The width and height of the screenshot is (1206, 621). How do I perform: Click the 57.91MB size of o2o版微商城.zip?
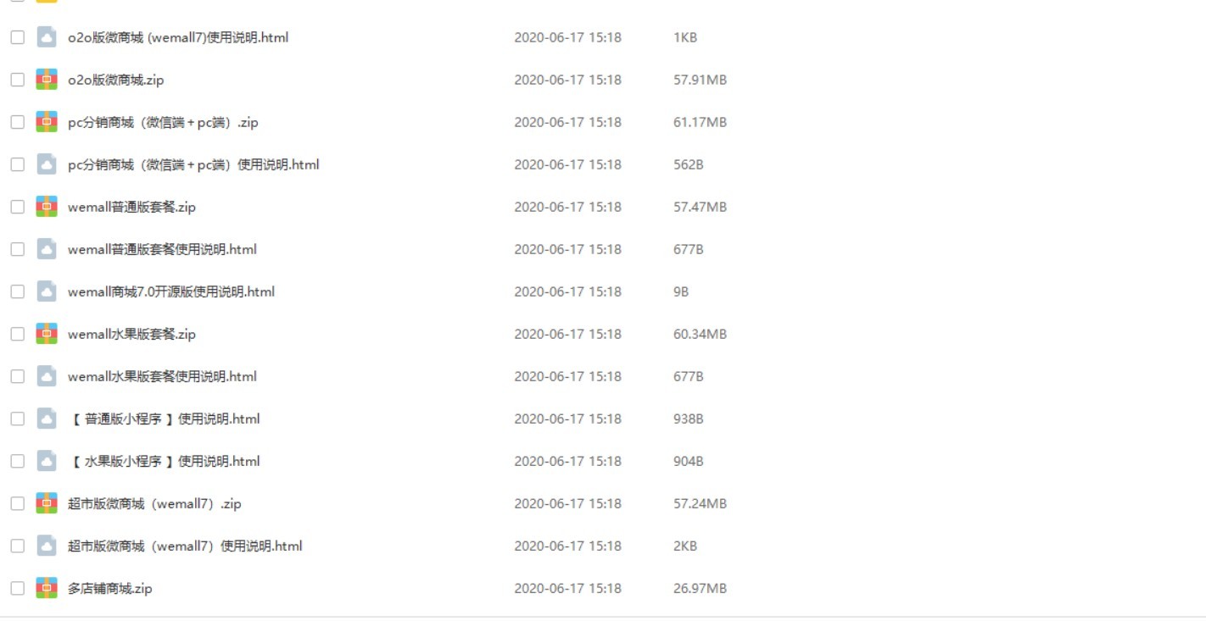tap(700, 80)
